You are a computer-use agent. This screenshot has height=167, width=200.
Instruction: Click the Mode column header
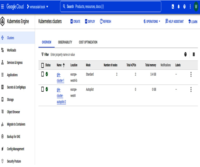click(x=88, y=65)
